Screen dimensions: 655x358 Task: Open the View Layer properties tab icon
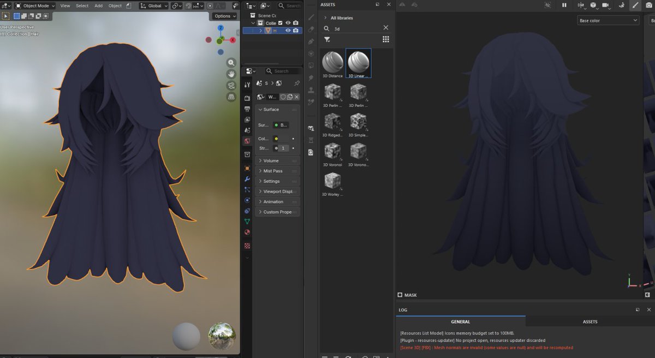pyautogui.click(x=247, y=120)
